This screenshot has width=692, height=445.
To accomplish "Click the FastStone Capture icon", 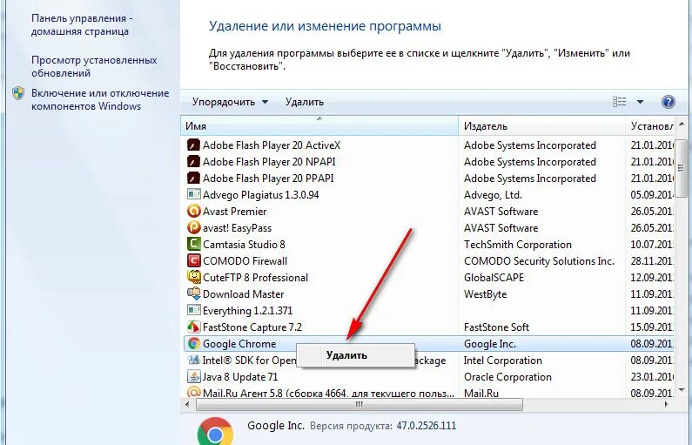I will click(x=193, y=327).
